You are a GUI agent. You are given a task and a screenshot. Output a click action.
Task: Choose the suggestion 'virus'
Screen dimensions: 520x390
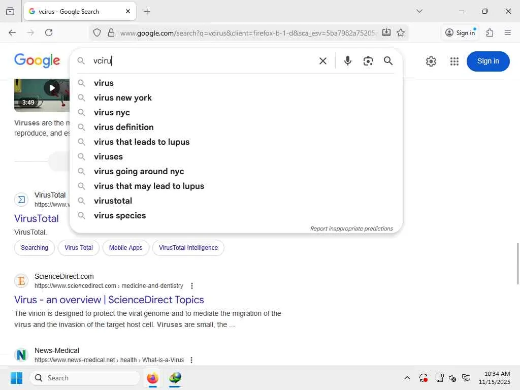tap(236, 83)
